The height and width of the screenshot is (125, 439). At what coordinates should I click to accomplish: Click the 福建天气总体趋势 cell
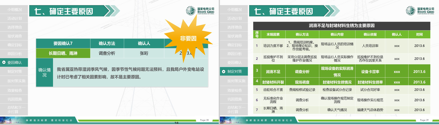pos(370,110)
